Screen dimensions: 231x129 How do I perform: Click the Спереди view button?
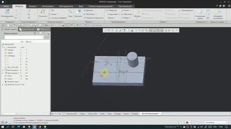(x=117, y=114)
